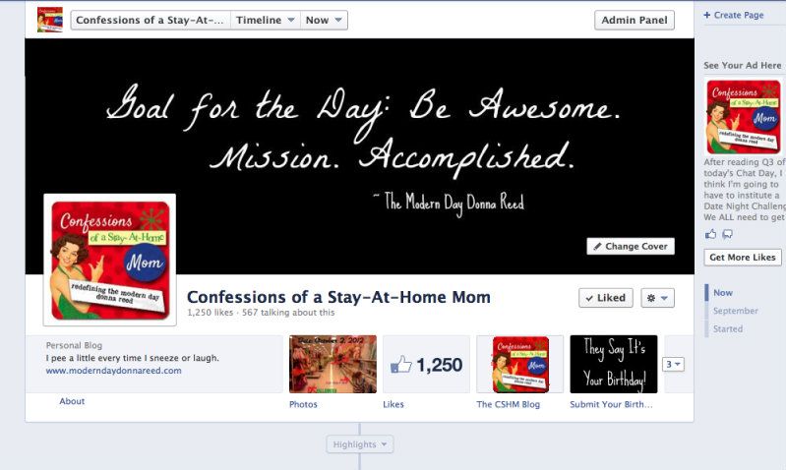The width and height of the screenshot is (786, 470).
Task: Expand the Timeline dropdown
Action: (x=266, y=20)
